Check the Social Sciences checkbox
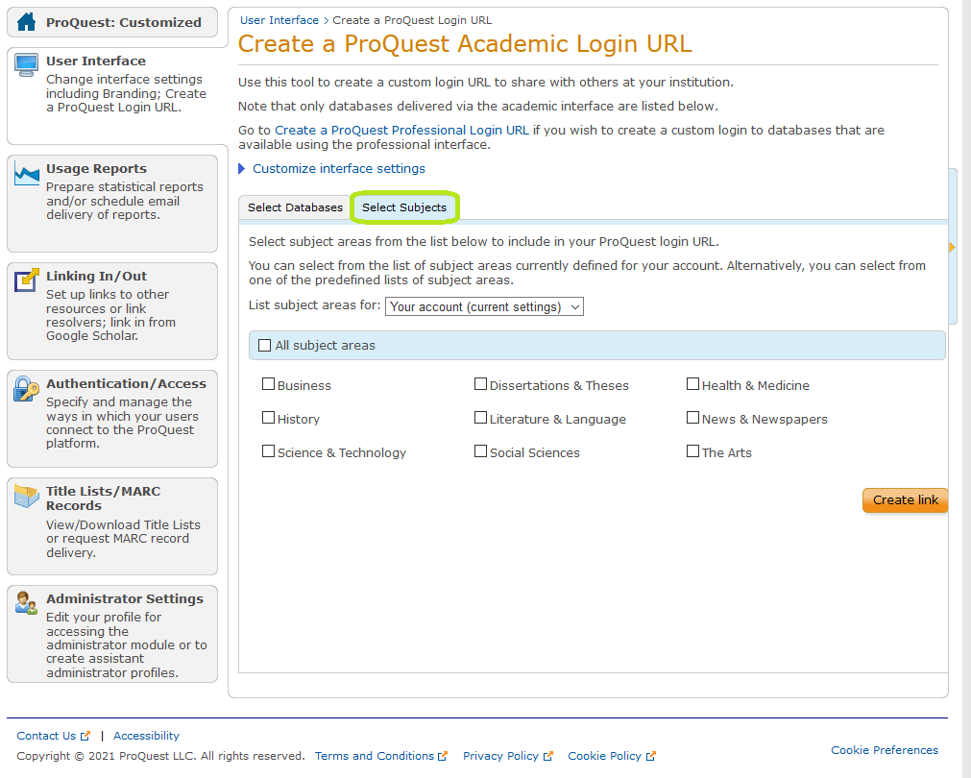This screenshot has height=778, width=971. click(480, 450)
